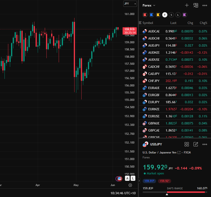Collapse the right side panel arrow
The image size is (211, 197).
click(139, 181)
